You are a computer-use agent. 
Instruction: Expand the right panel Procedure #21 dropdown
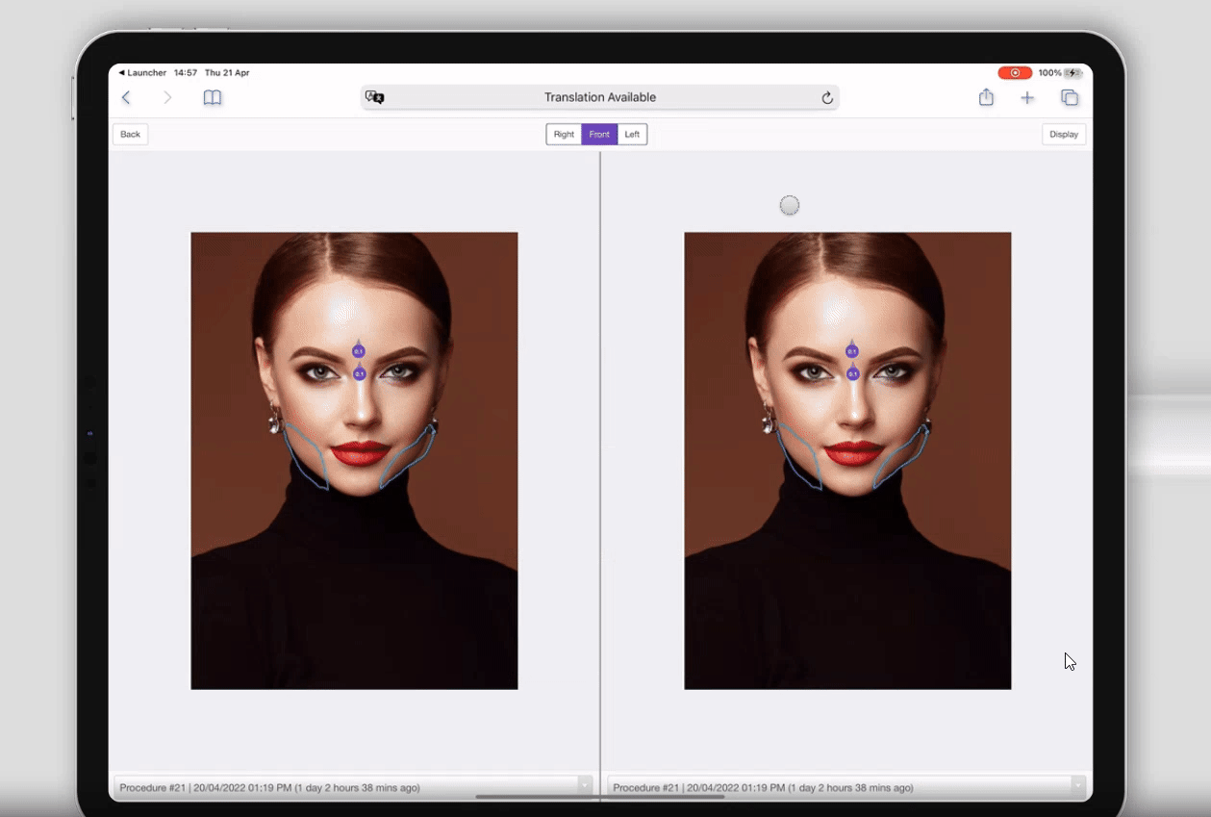846,787
